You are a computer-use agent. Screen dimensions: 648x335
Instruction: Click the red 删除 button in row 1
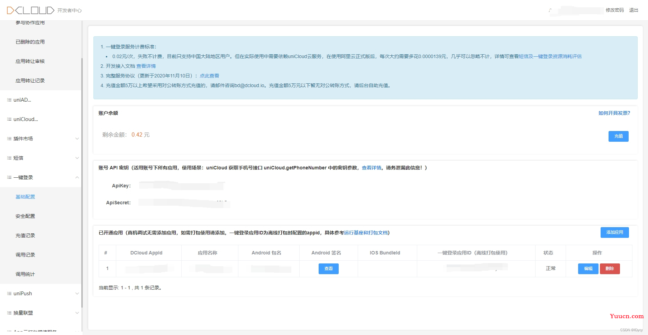point(610,269)
